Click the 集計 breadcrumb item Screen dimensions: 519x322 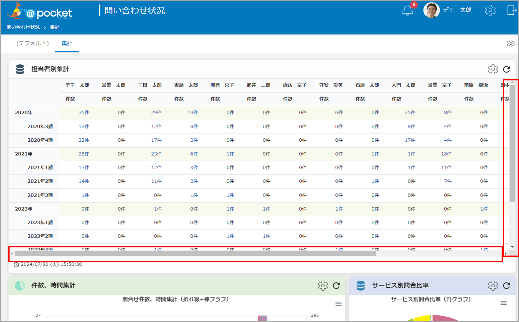click(x=55, y=27)
